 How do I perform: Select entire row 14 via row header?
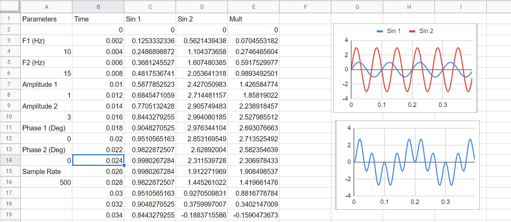tap(9, 160)
